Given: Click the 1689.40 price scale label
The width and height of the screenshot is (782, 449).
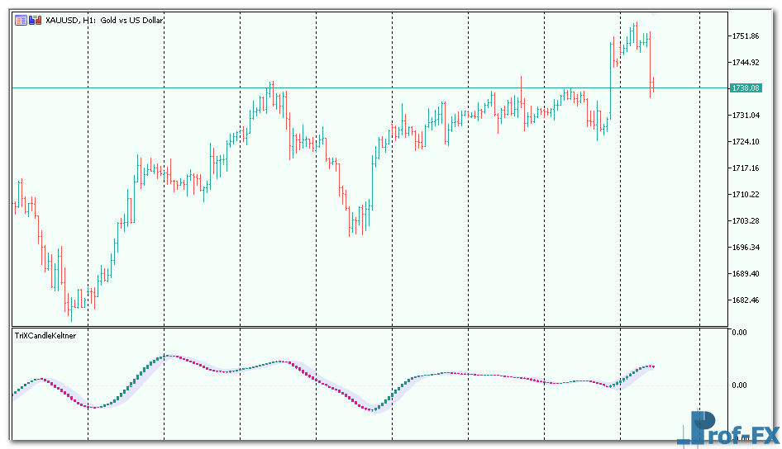Looking at the screenshot, I should click(x=746, y=274).
